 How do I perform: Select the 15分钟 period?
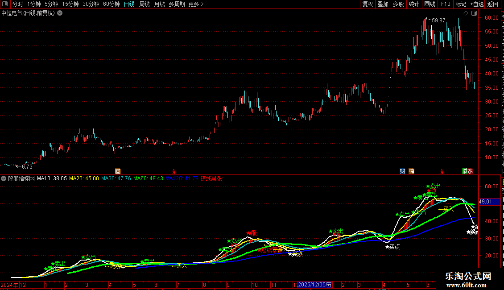pyautogui.click(x=70, y=4)
